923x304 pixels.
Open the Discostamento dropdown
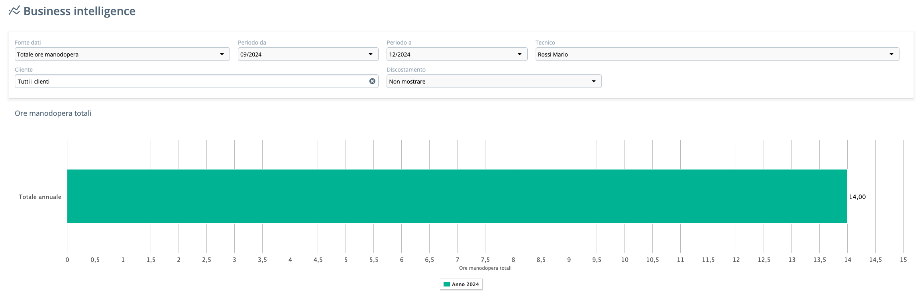coord(493,81)
